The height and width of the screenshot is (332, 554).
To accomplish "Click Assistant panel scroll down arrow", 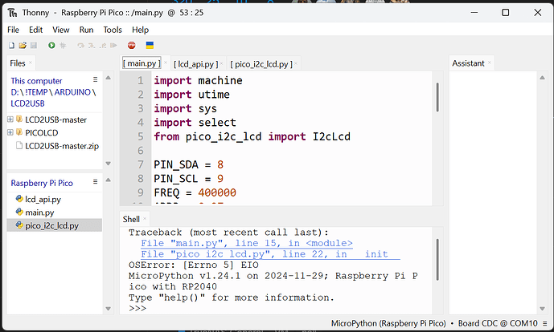I will point(542,309).
